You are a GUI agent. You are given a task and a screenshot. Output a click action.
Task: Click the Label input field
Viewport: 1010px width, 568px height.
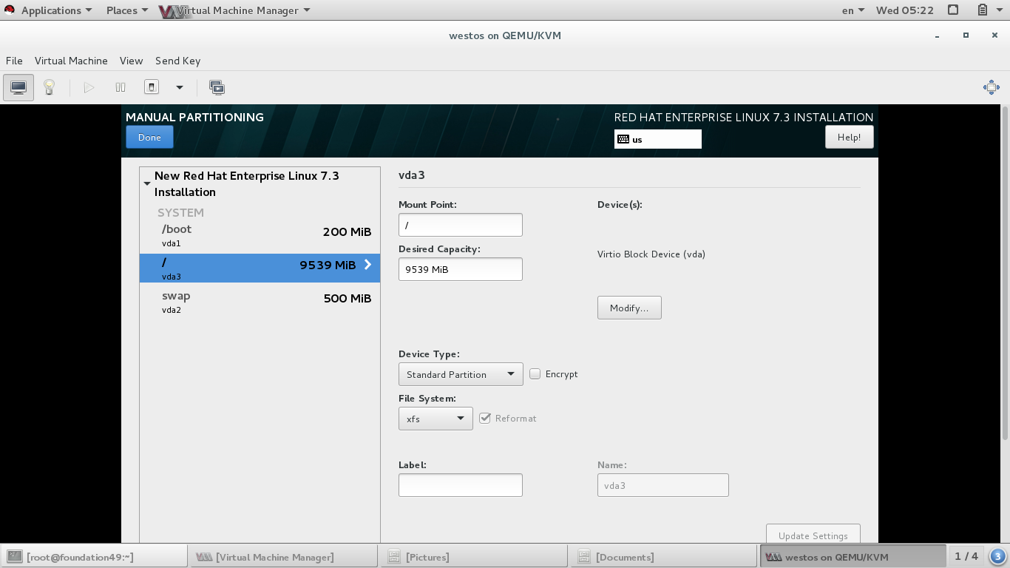460,485
